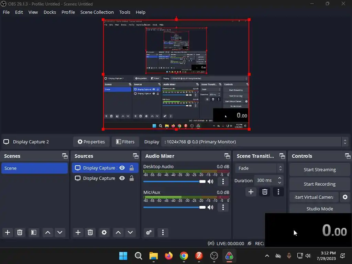Image resolution: width=352 pixels, height=264 pixels.
Task: Move the selected source down
Action: 130,232
